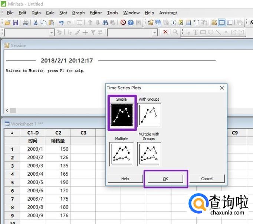The image size is (253, 224).
Task: Click the red Cancel circle icon
Action: point(123,22)
